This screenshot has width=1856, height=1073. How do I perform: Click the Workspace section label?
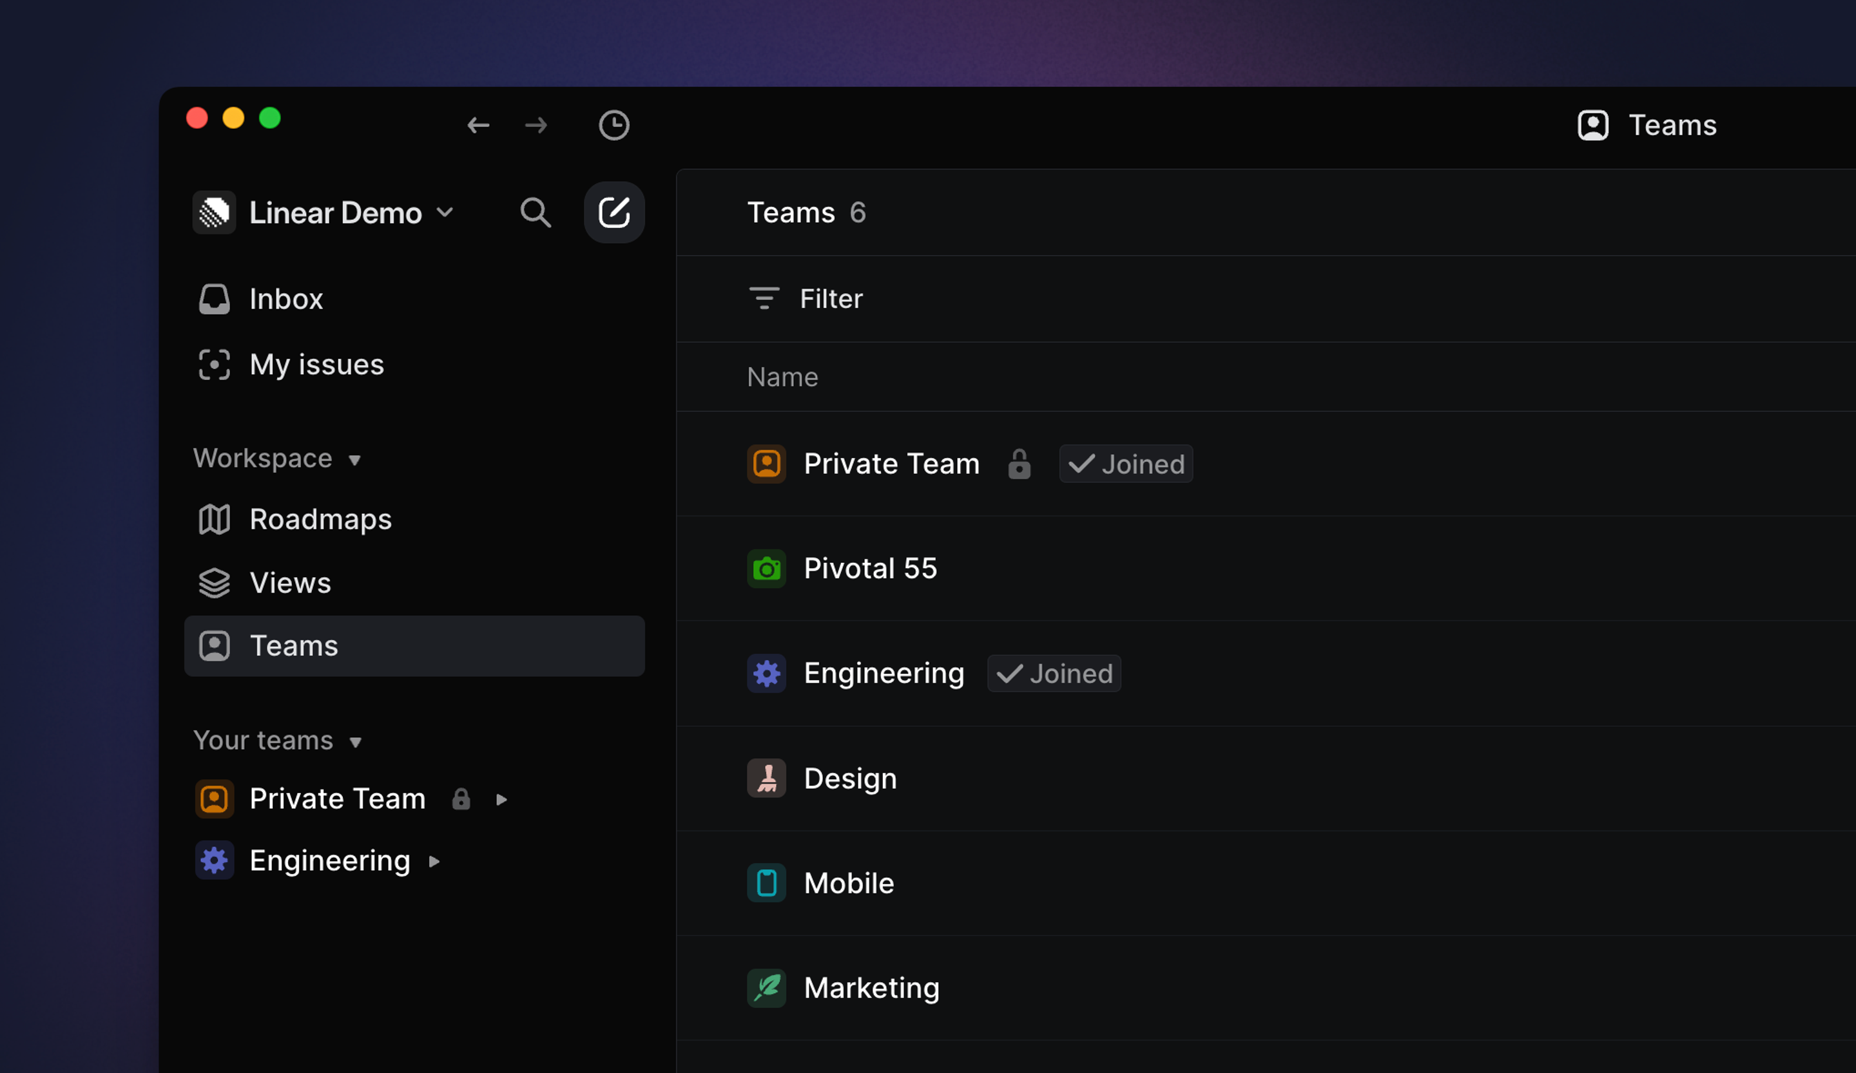click(263, 459)
